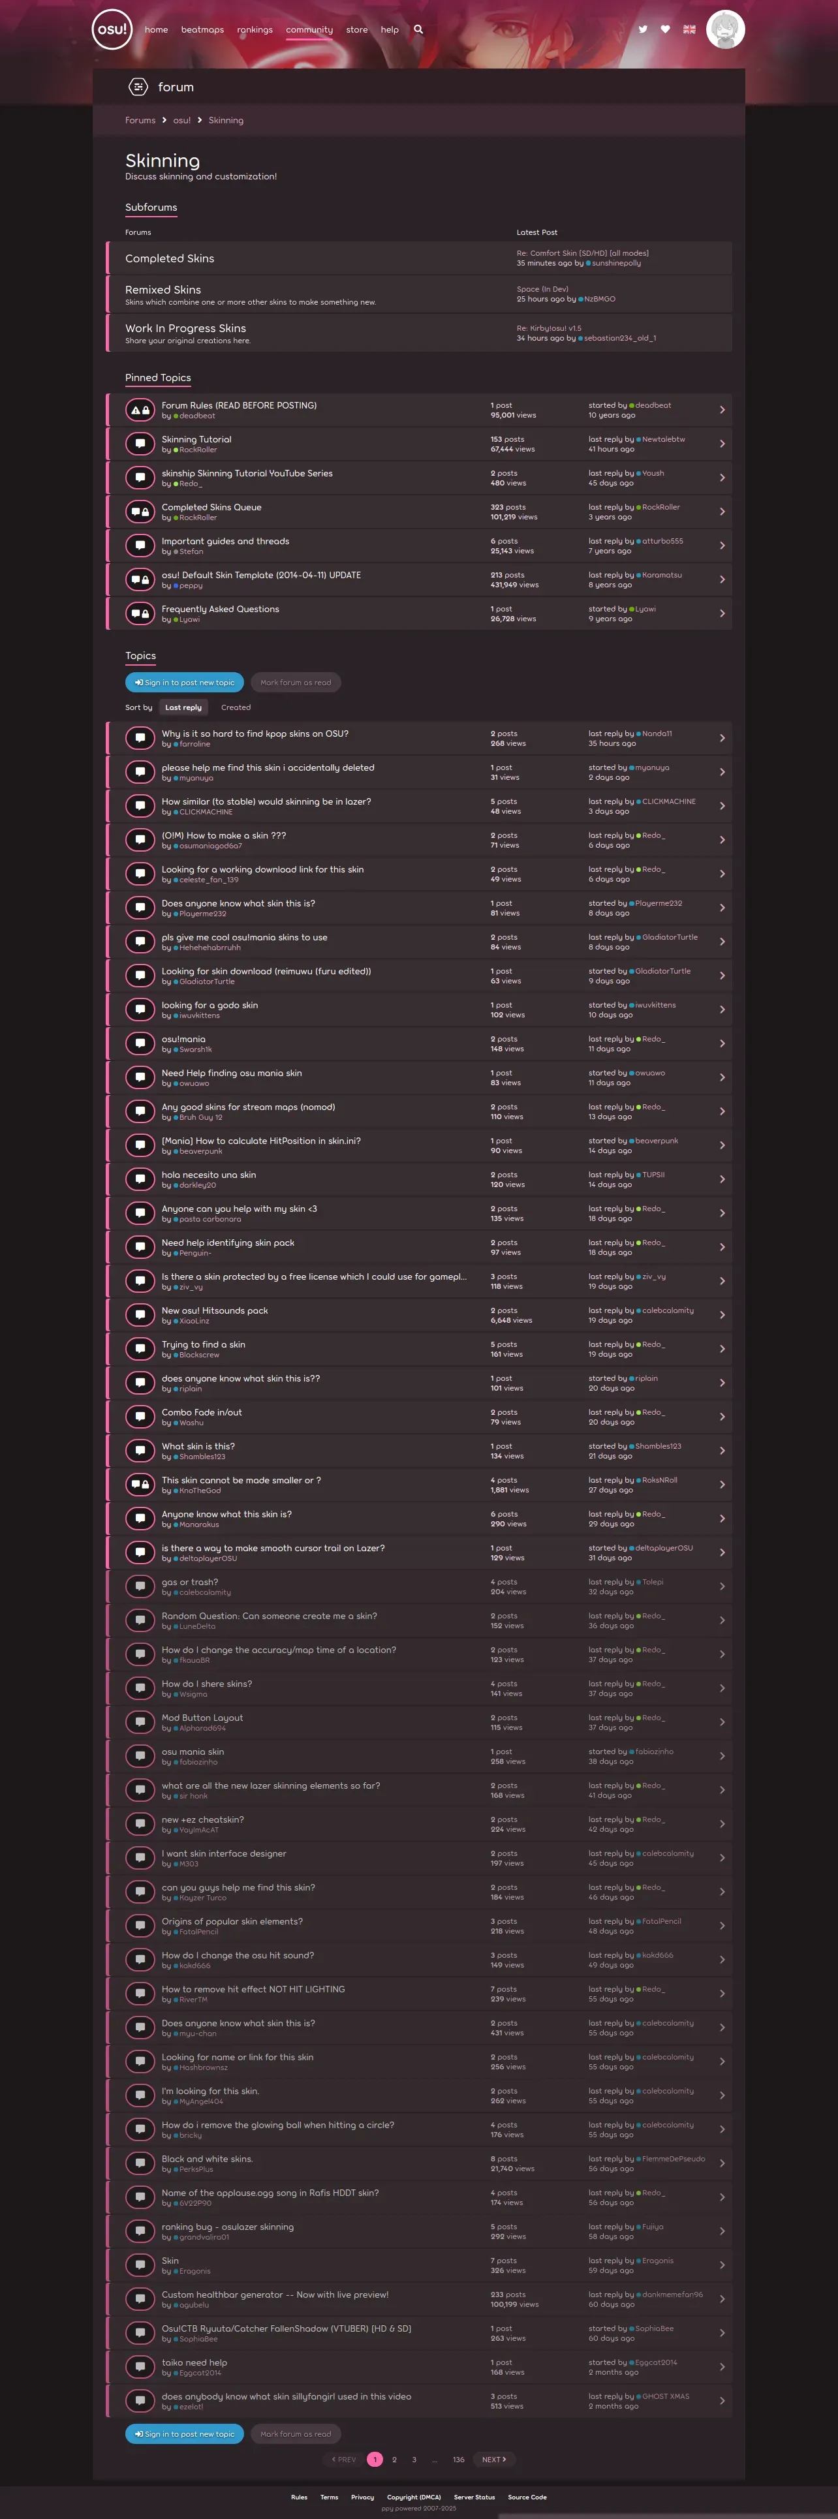Click topic icon for 'gas or trash?'
Screen dimensions: 838x2519
[x=141, y=1586]
